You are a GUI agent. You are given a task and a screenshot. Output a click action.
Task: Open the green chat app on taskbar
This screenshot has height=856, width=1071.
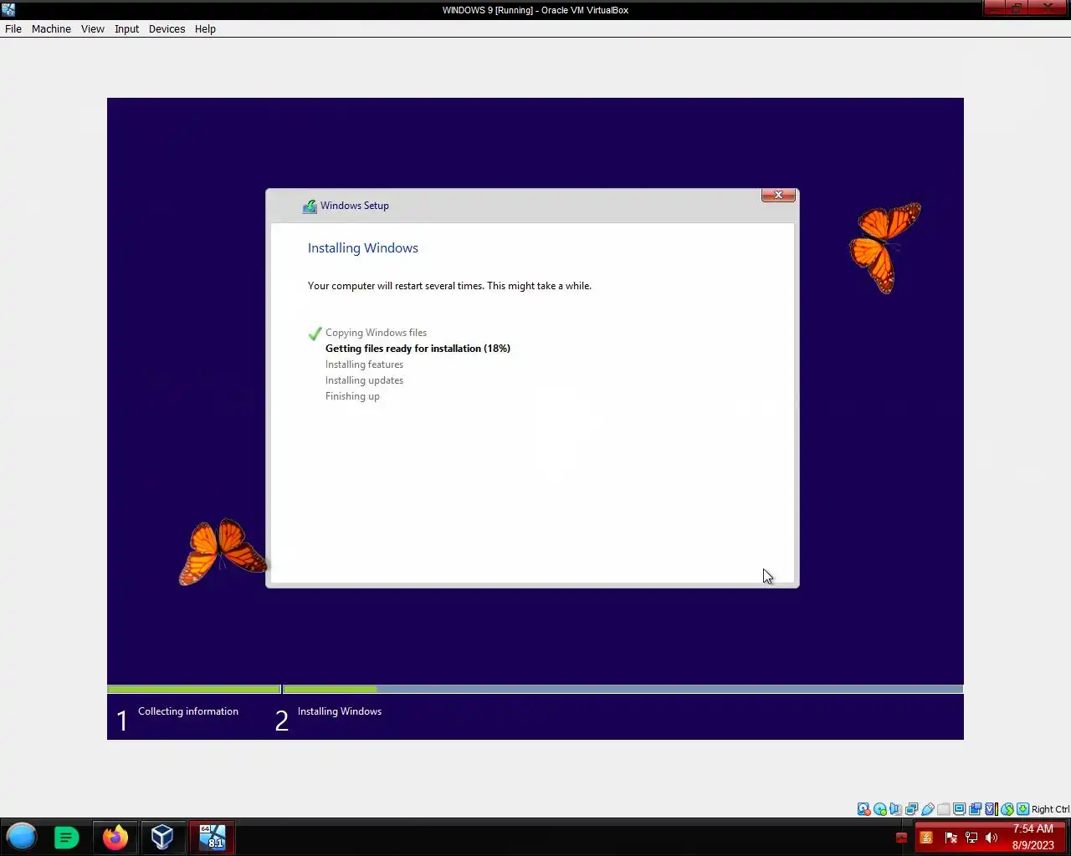point(66,837)
